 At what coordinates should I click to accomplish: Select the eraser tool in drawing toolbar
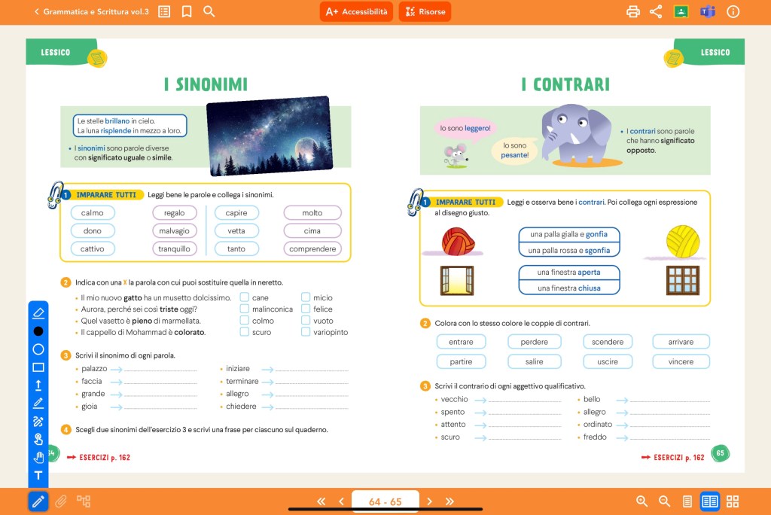[38, 312]
